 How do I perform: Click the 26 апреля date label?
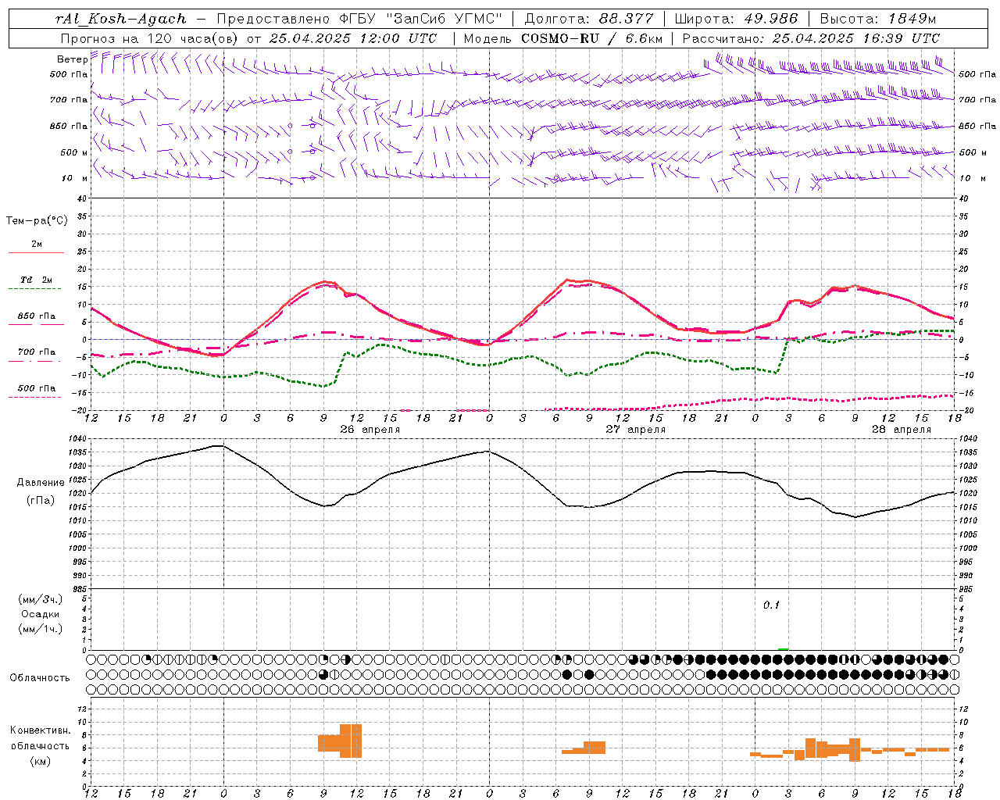pos(370,430)
